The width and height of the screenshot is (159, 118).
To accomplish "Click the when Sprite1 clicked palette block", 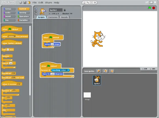I will point(12,43).
